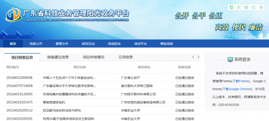The width and height of the screenshot is (269, 121).
Task: Click the platform logo icon
Action: (13, 15)
